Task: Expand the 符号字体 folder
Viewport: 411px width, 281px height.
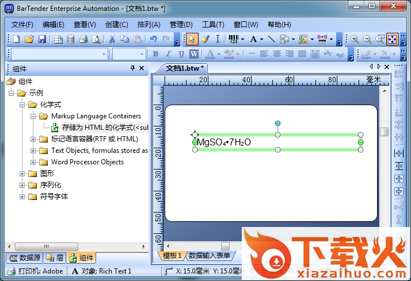Action: point(22,197)
